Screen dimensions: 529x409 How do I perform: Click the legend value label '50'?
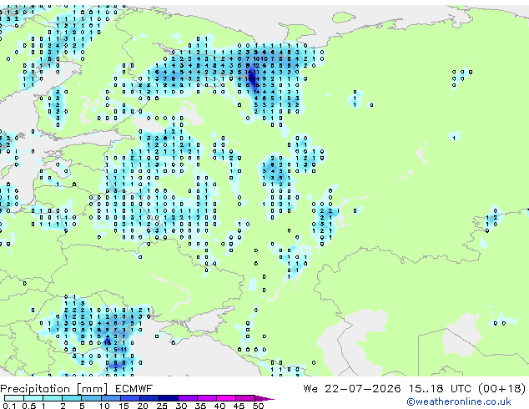258,406
